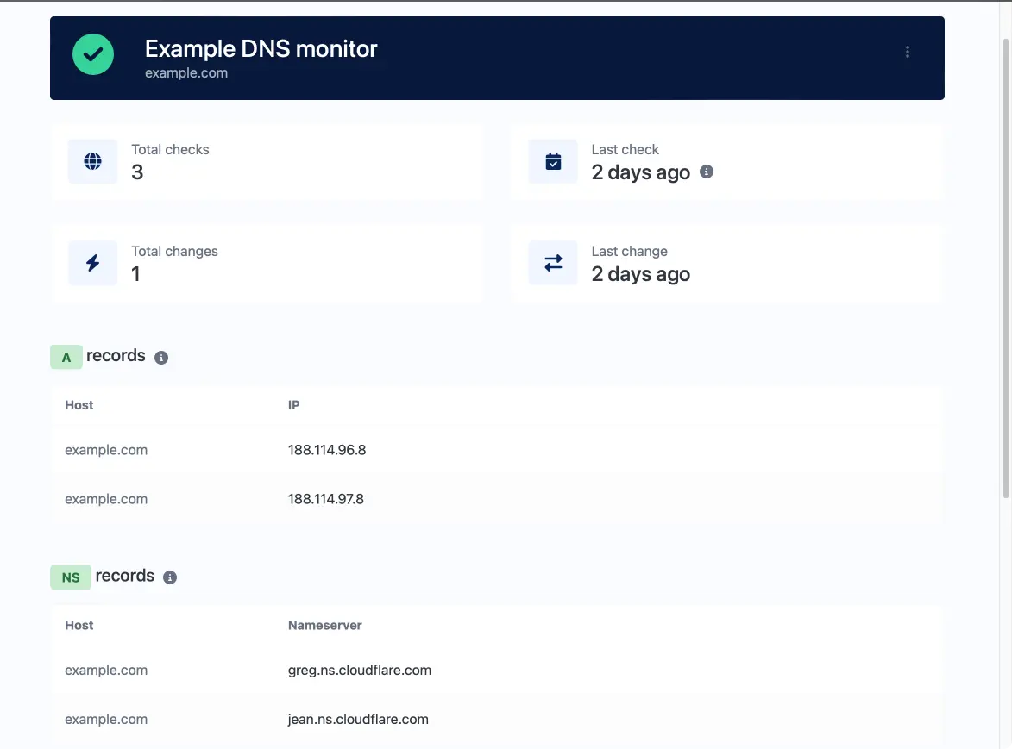Click the swap arrows Last change icon
Image resolution: width=1012 pixels, height=749 pixels.
click(553, 264)
